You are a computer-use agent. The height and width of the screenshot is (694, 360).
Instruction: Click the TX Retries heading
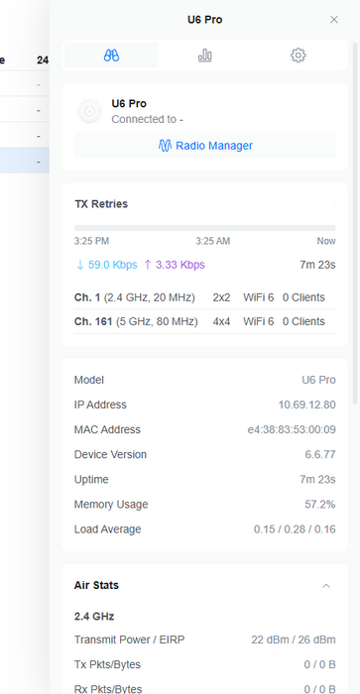[x=101, y=204]
